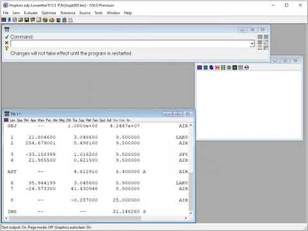
Task: Click the ninth main toolbar icon, a dial shape
Action: click(x=52, y=20)
